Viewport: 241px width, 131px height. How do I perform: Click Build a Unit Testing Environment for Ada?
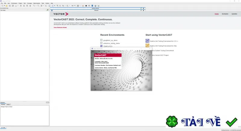[163, 46]
